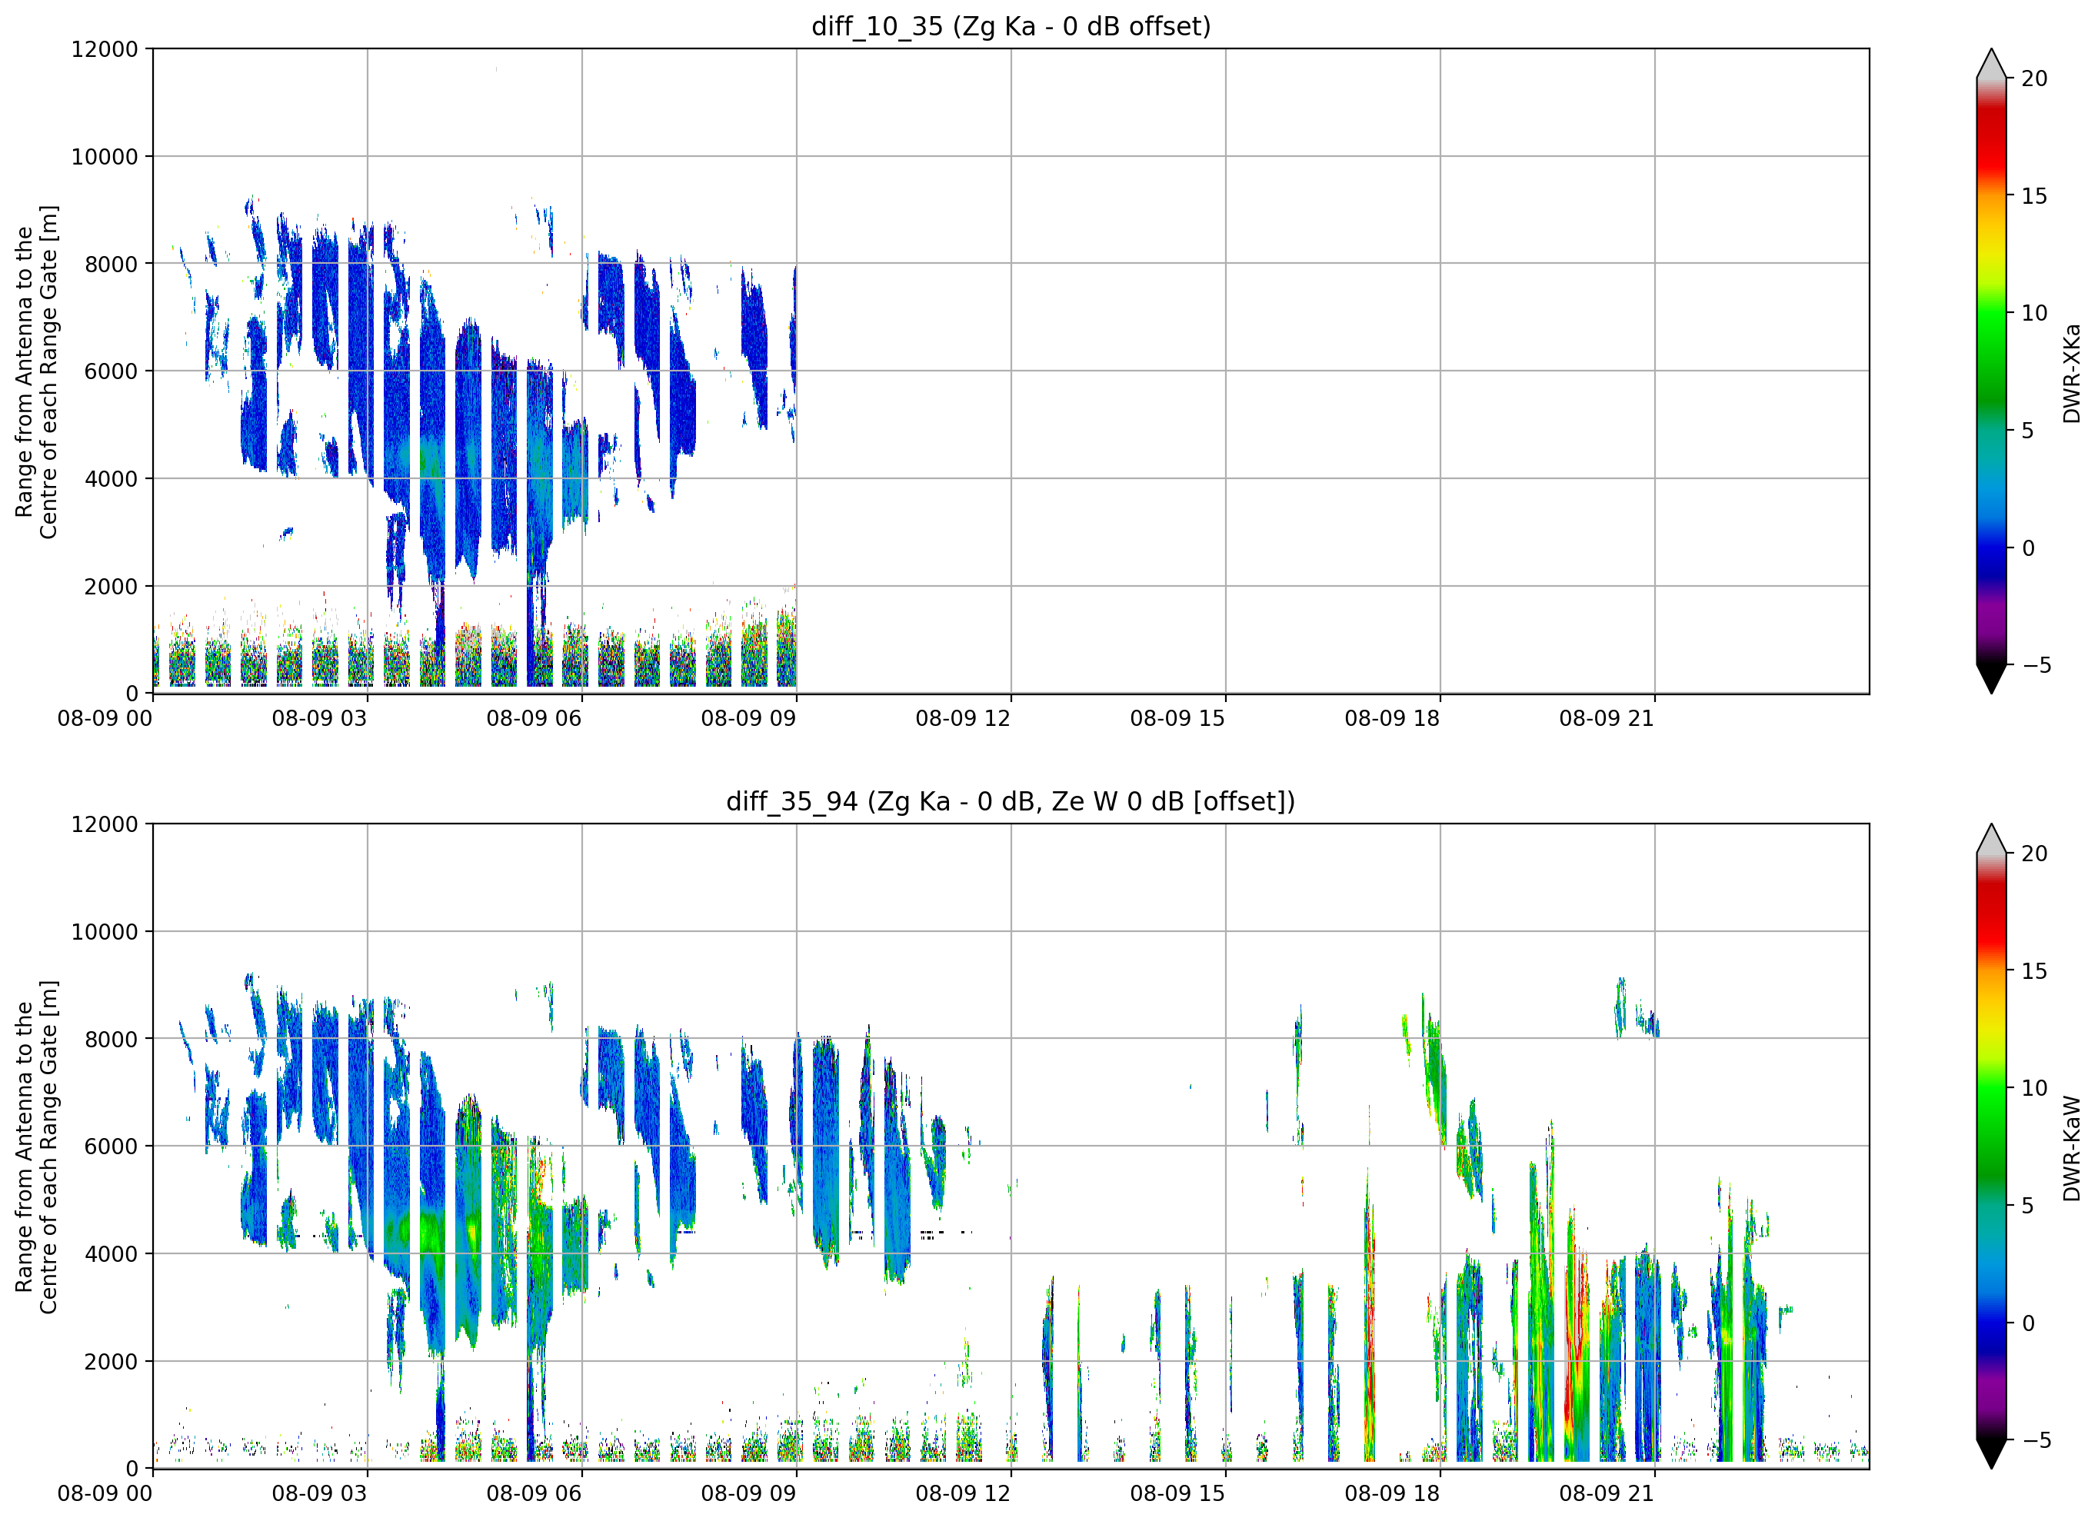
Task: Click the black lower extend arrow of the DWR-KaW colorbar
Action: (x=1990, y=1453)
